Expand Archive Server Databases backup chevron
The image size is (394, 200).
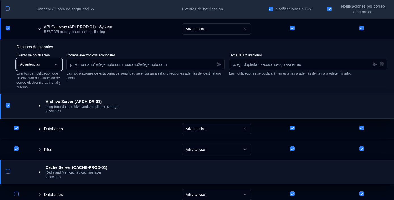(40, 129)
